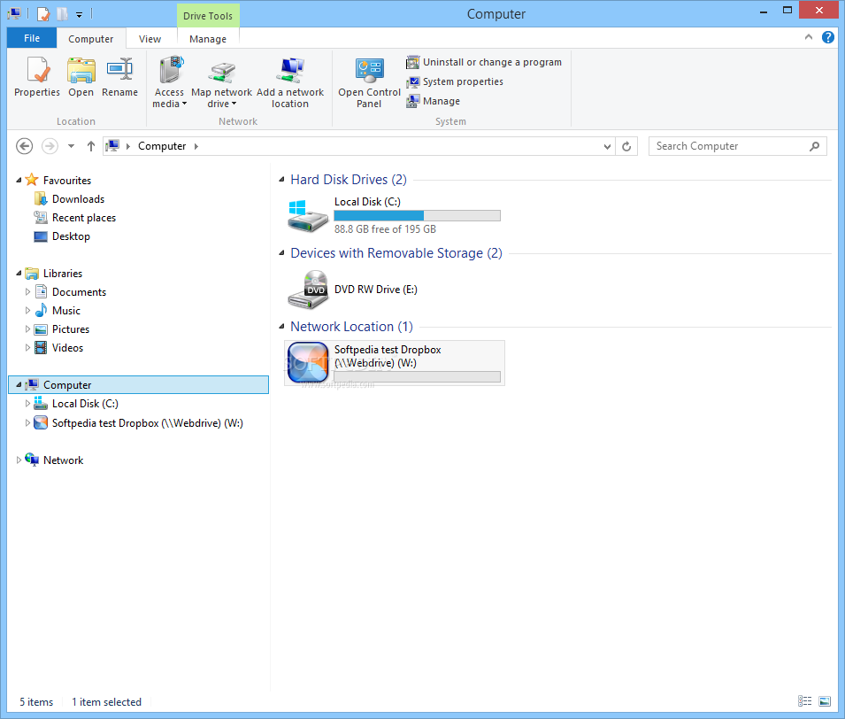Collapse Devices with Removable Storage group

point(281,253)
